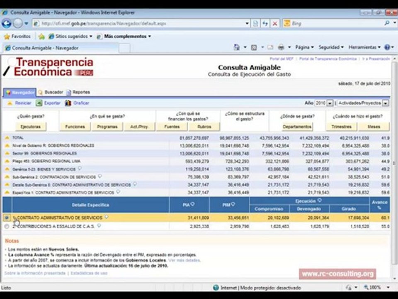Click the Programas button
The image size is (398, 299).
(107, 127)
